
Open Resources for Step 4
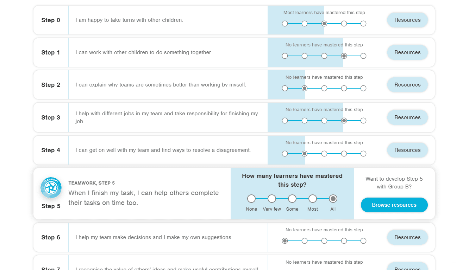[407, 150]
